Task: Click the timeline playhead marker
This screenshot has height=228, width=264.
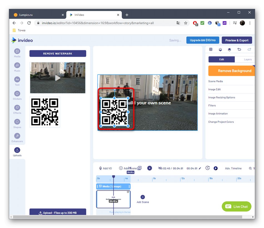Action: pyautogui.click(x=113, y=177)
